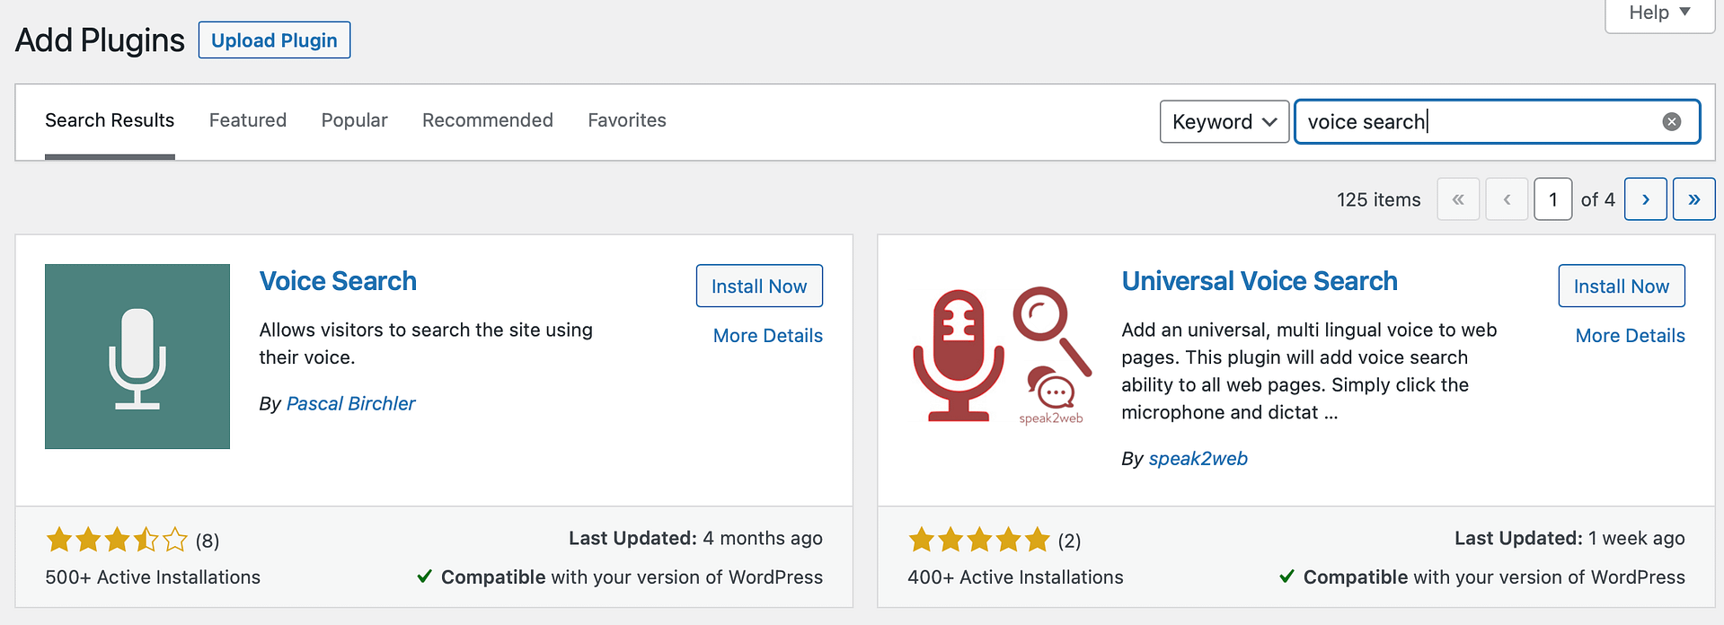Open author speak2web link
Screen dimensions: 1724x625
point(1198,459)
